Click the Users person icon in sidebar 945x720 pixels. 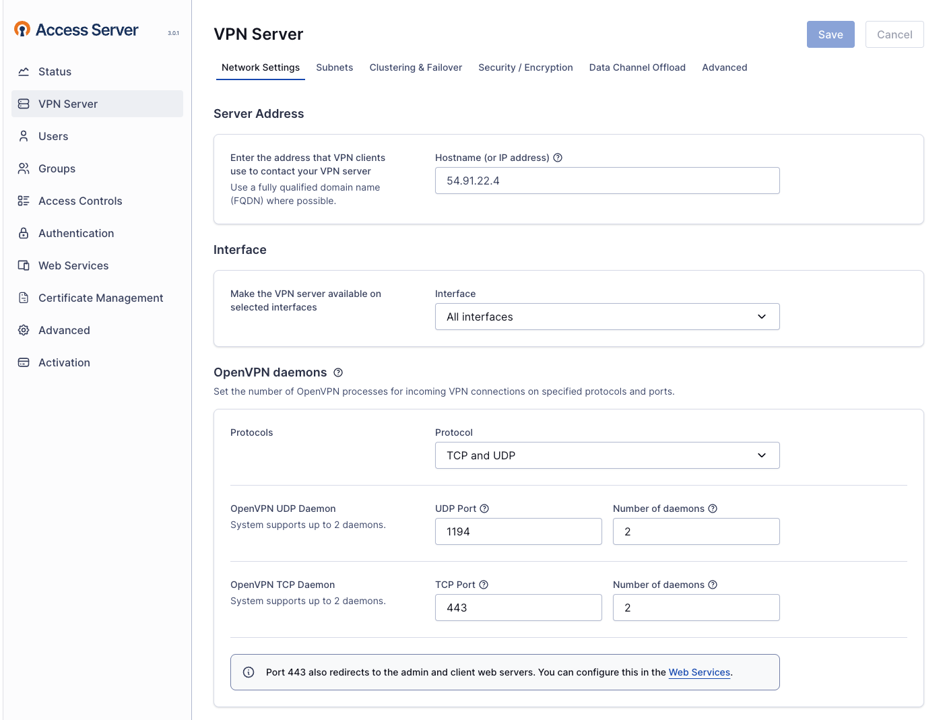click(24, 136)
